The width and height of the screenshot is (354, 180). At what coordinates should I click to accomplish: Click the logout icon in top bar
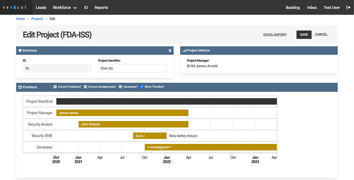[x=348, y=7]
